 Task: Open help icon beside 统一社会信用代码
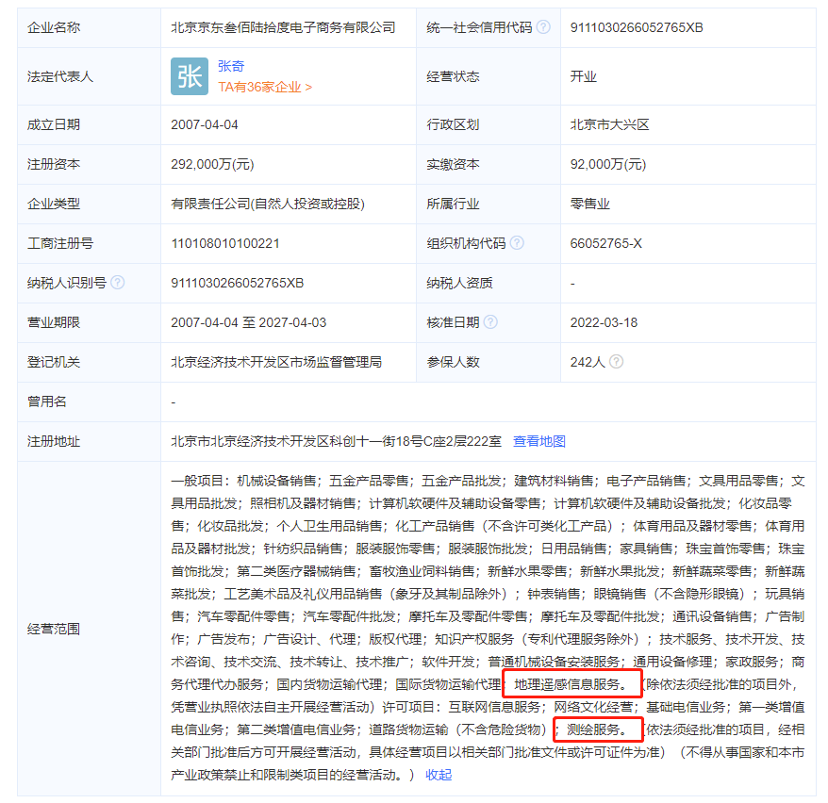pos(543,27)
